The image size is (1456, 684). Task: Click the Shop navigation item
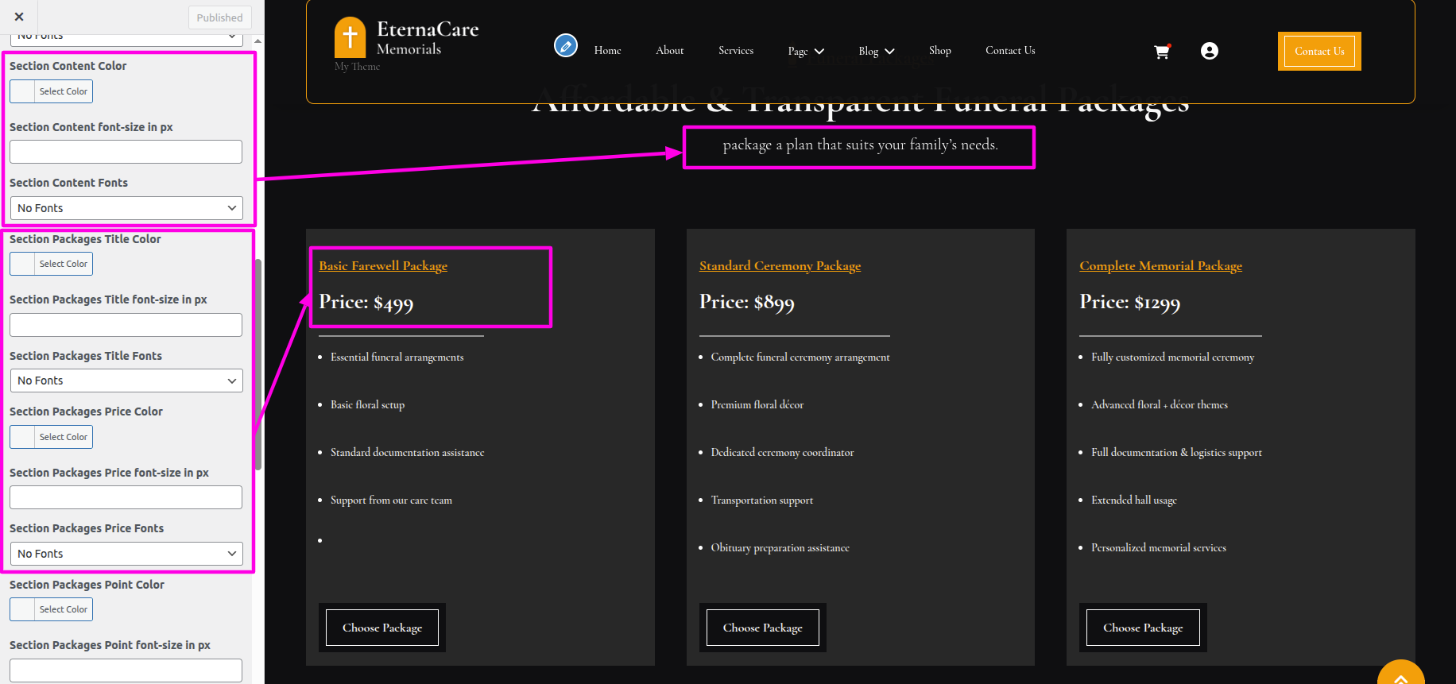coord(939,51)
